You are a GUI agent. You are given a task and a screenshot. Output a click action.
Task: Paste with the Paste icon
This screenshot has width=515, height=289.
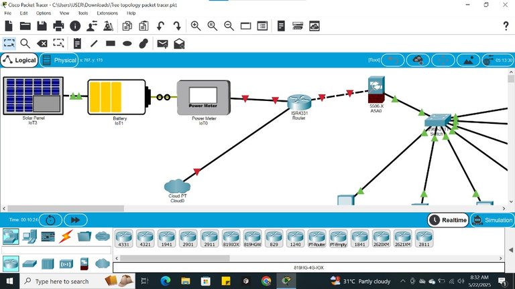144,26
